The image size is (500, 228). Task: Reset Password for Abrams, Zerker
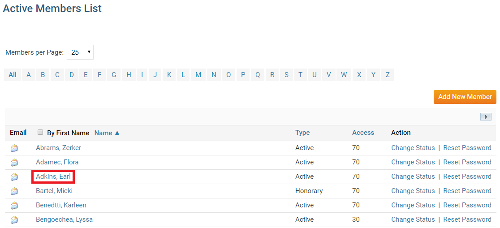click(x=467, y=148)
